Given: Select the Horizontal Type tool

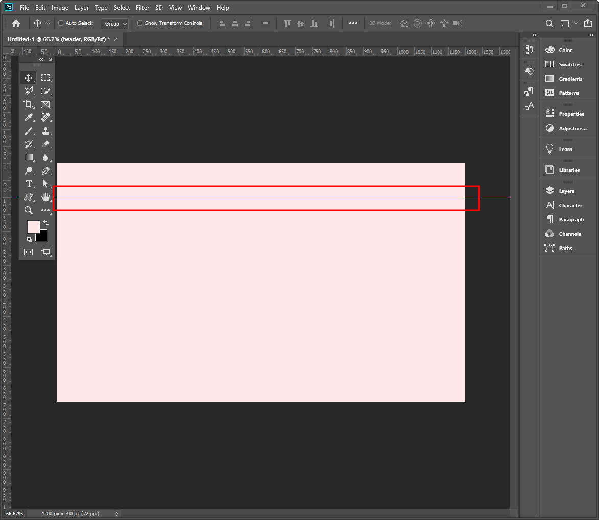Looking at the screenshot, I should 28,184.
